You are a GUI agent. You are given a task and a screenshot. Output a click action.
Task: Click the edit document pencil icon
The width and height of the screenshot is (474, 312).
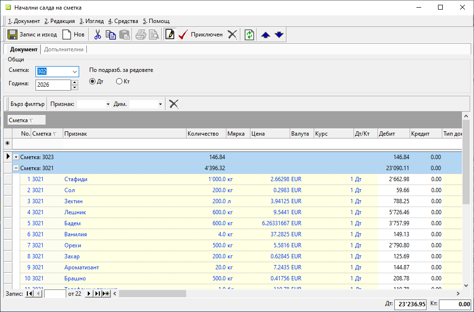tap(169, 35)
